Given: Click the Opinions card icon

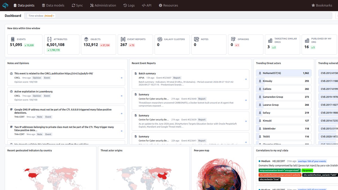Looking at the screenshot, I should pyautogui.click(x=233, y=39).
